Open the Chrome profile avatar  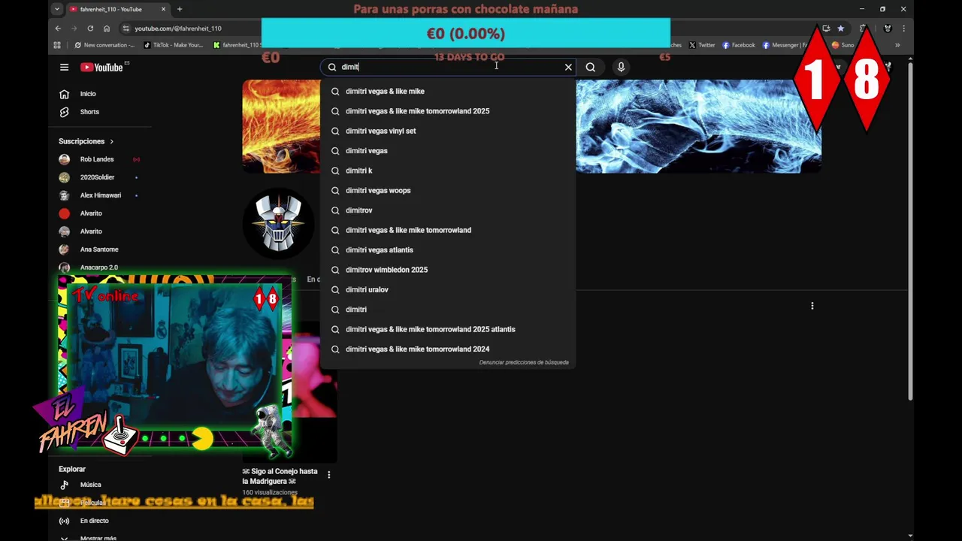pyautogui.click(x=888, y=29)
